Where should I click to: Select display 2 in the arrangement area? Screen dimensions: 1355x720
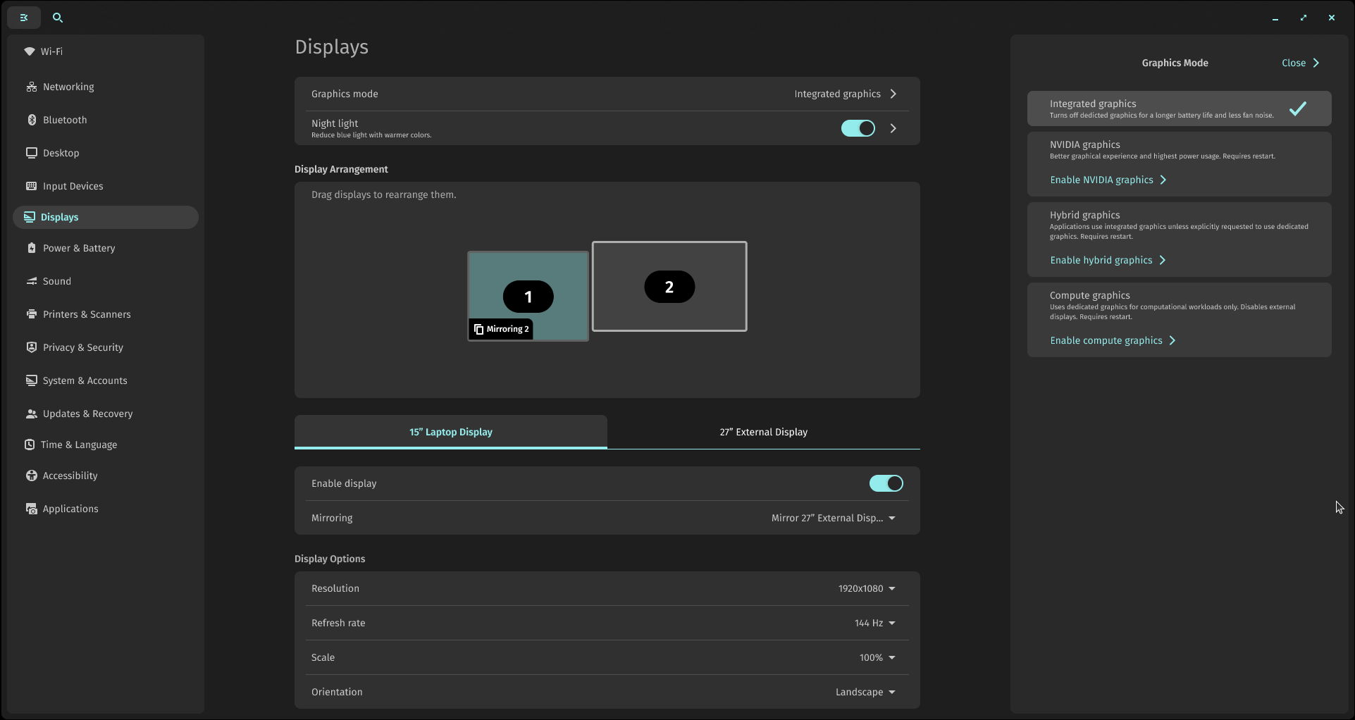[x=669, y=287]
